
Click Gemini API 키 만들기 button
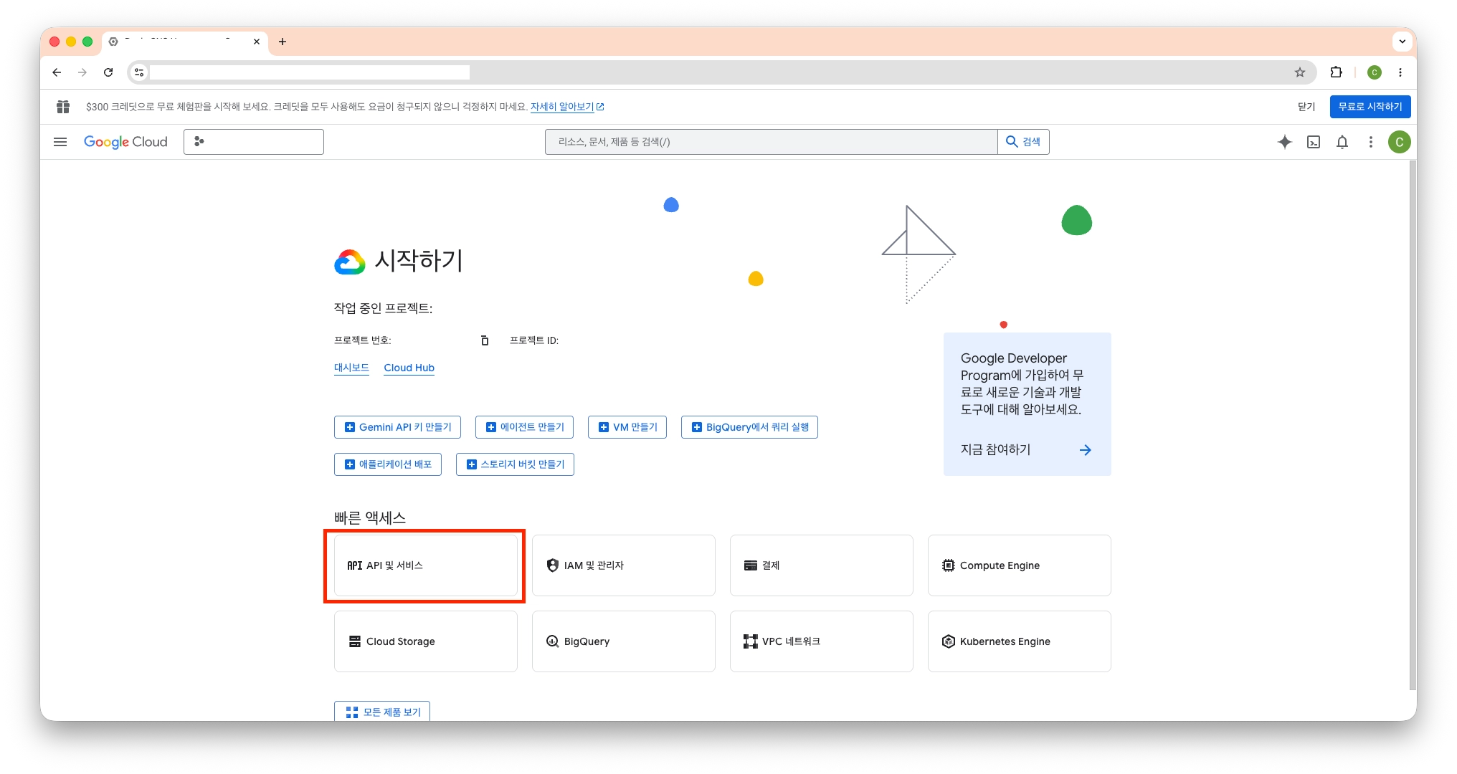(397, 427)
